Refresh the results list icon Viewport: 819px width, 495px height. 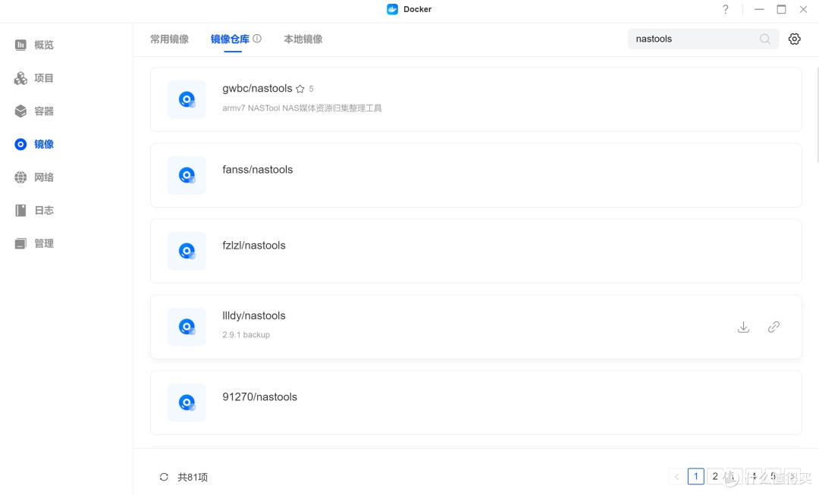pos(164,477)
